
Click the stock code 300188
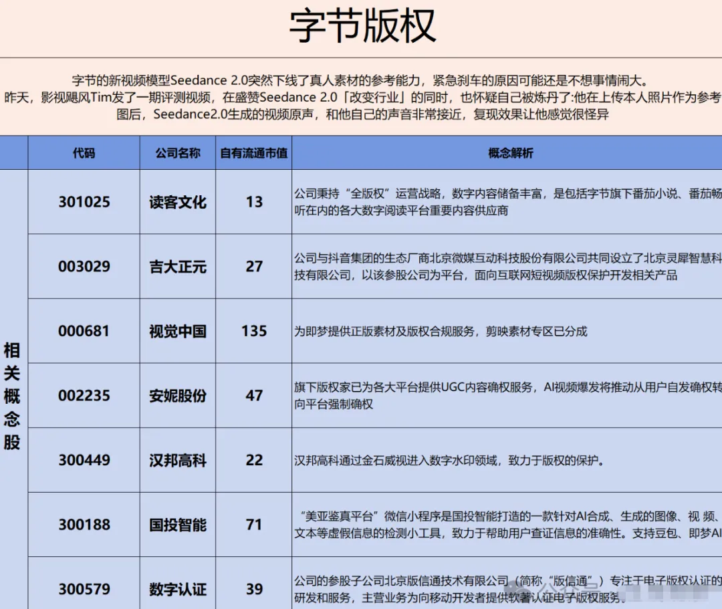84,524
